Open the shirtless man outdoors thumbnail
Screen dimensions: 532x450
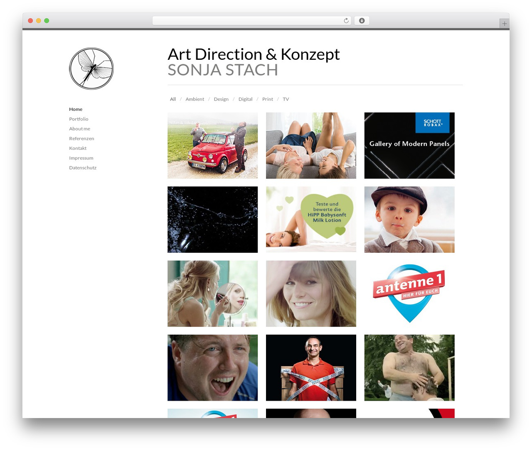pyautogui.click(x=409, y=368)
